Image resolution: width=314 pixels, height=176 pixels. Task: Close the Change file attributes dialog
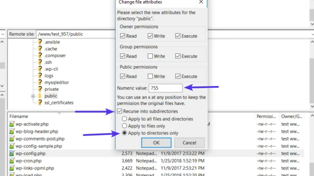201,2
